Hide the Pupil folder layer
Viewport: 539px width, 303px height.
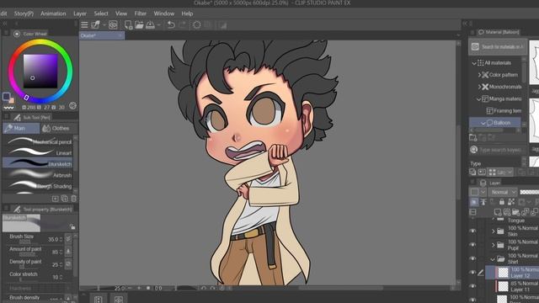(473, 245)
